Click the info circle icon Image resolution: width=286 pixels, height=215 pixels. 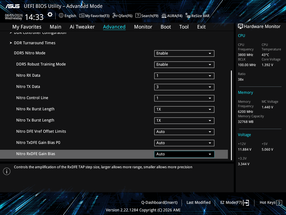click(x=7, y=171)
